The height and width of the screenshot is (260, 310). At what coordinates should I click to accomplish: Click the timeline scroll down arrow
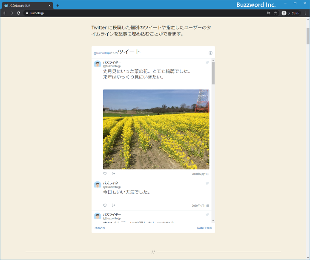point(213,221)
